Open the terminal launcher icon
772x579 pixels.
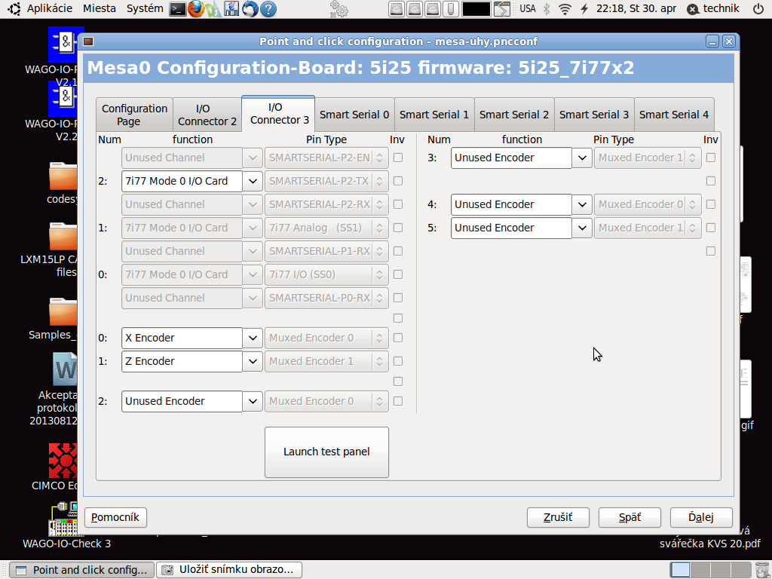pyautogui.click(x=177, y=9)
